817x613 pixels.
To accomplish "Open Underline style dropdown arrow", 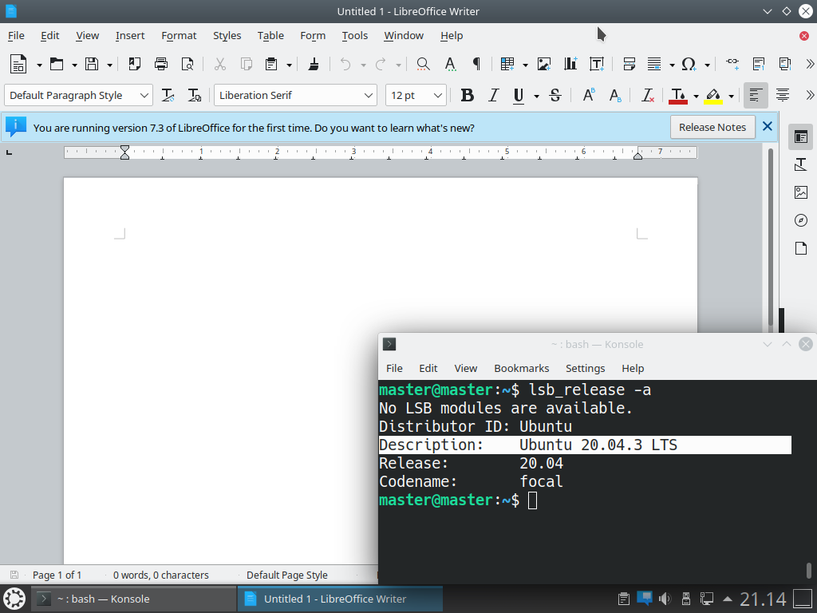I will pyautogui.click(x=536, y=96).
